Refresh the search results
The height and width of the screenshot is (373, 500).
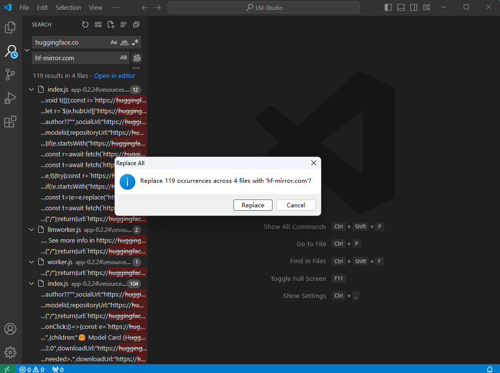(85, 25)
